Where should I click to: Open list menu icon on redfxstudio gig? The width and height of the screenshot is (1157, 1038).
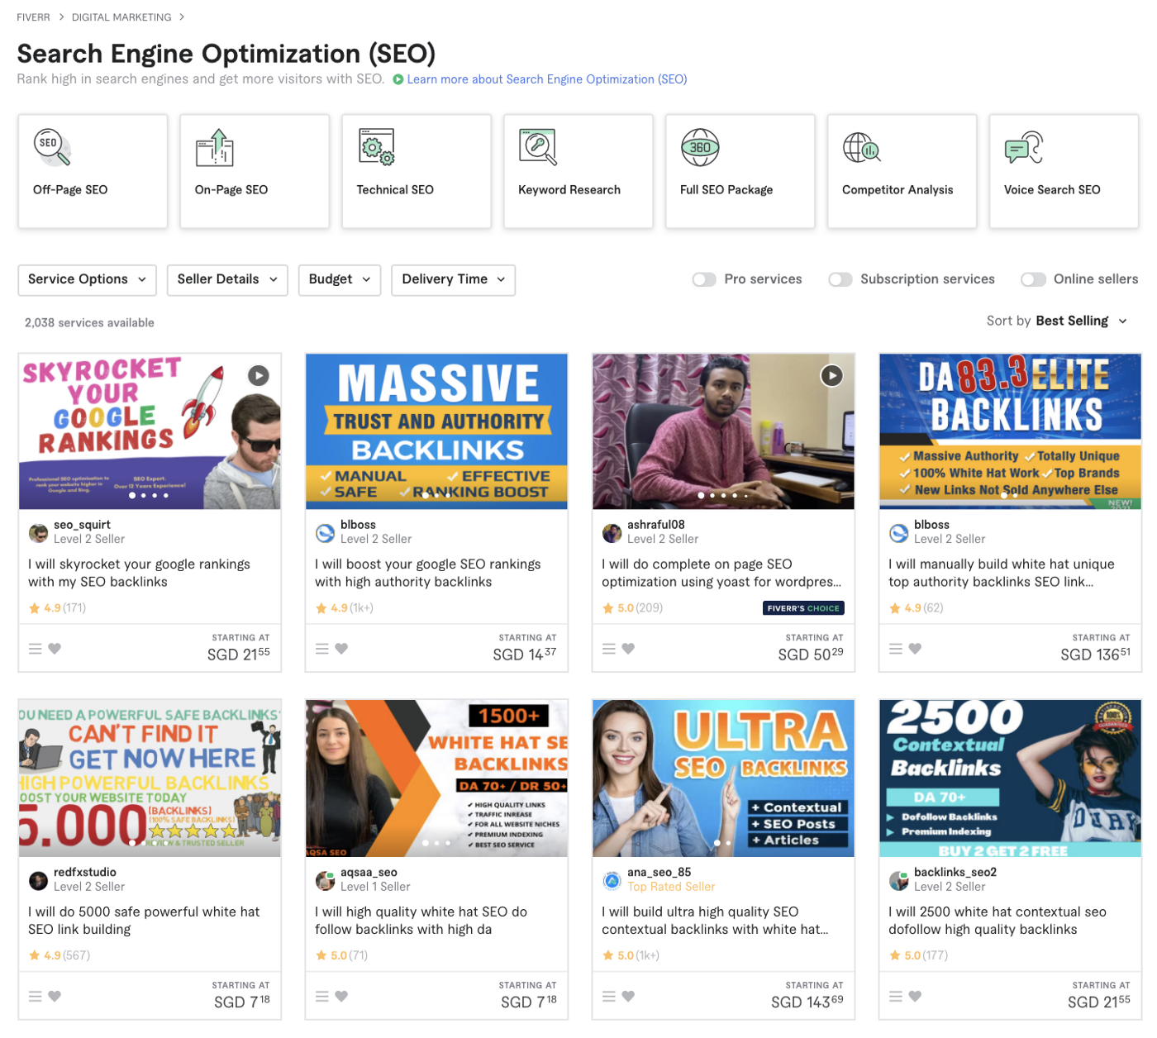[x=36, y=997]
